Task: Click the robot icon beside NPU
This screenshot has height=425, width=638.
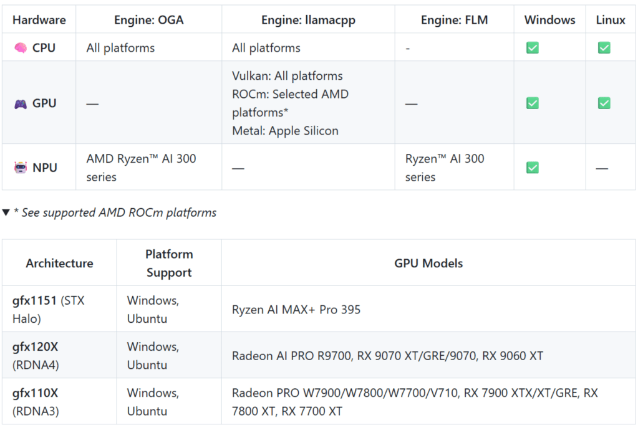Action: [x=20, y=168]
